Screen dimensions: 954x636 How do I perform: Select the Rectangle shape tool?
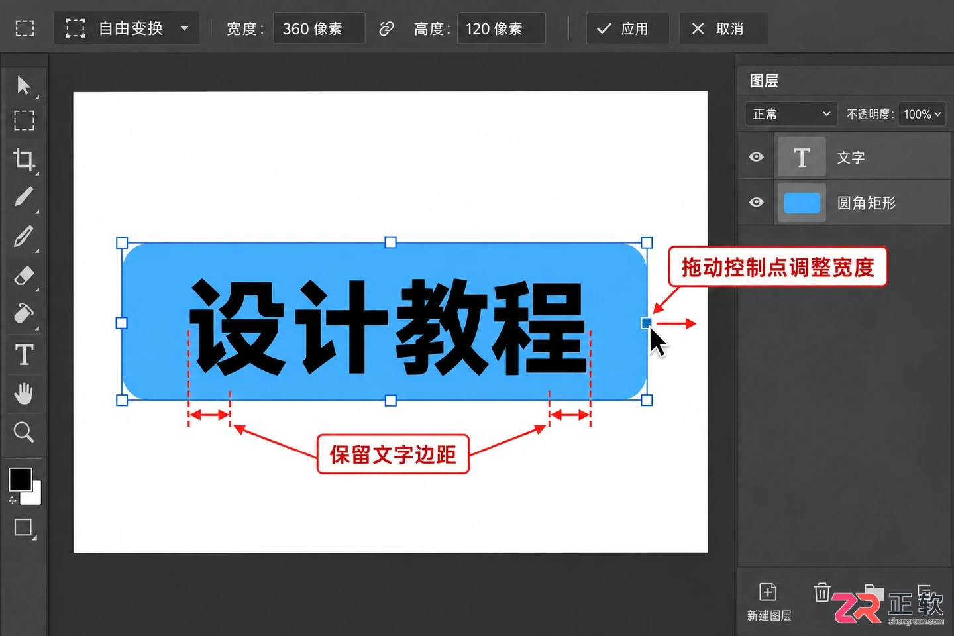pos(23,527)
